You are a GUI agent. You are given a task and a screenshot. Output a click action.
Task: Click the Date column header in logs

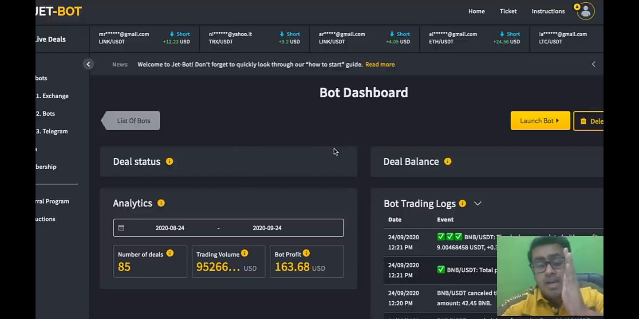coord(394,219)
